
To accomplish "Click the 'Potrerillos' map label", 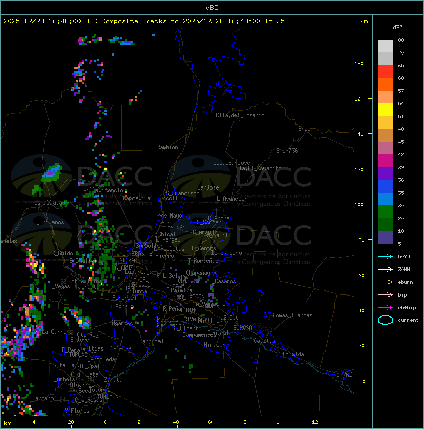I will pyautogui.click(x=85, y=281).
